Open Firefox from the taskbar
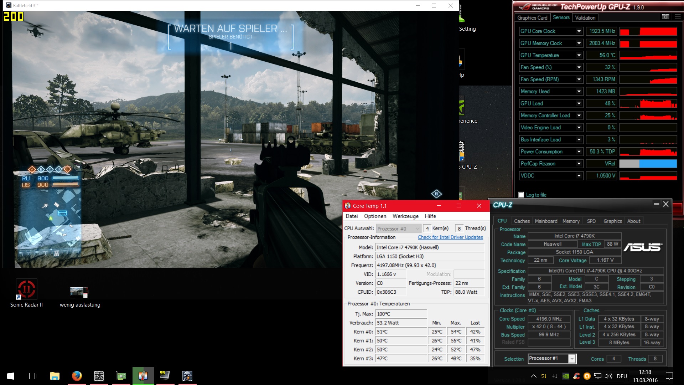 tap(77, 376)
